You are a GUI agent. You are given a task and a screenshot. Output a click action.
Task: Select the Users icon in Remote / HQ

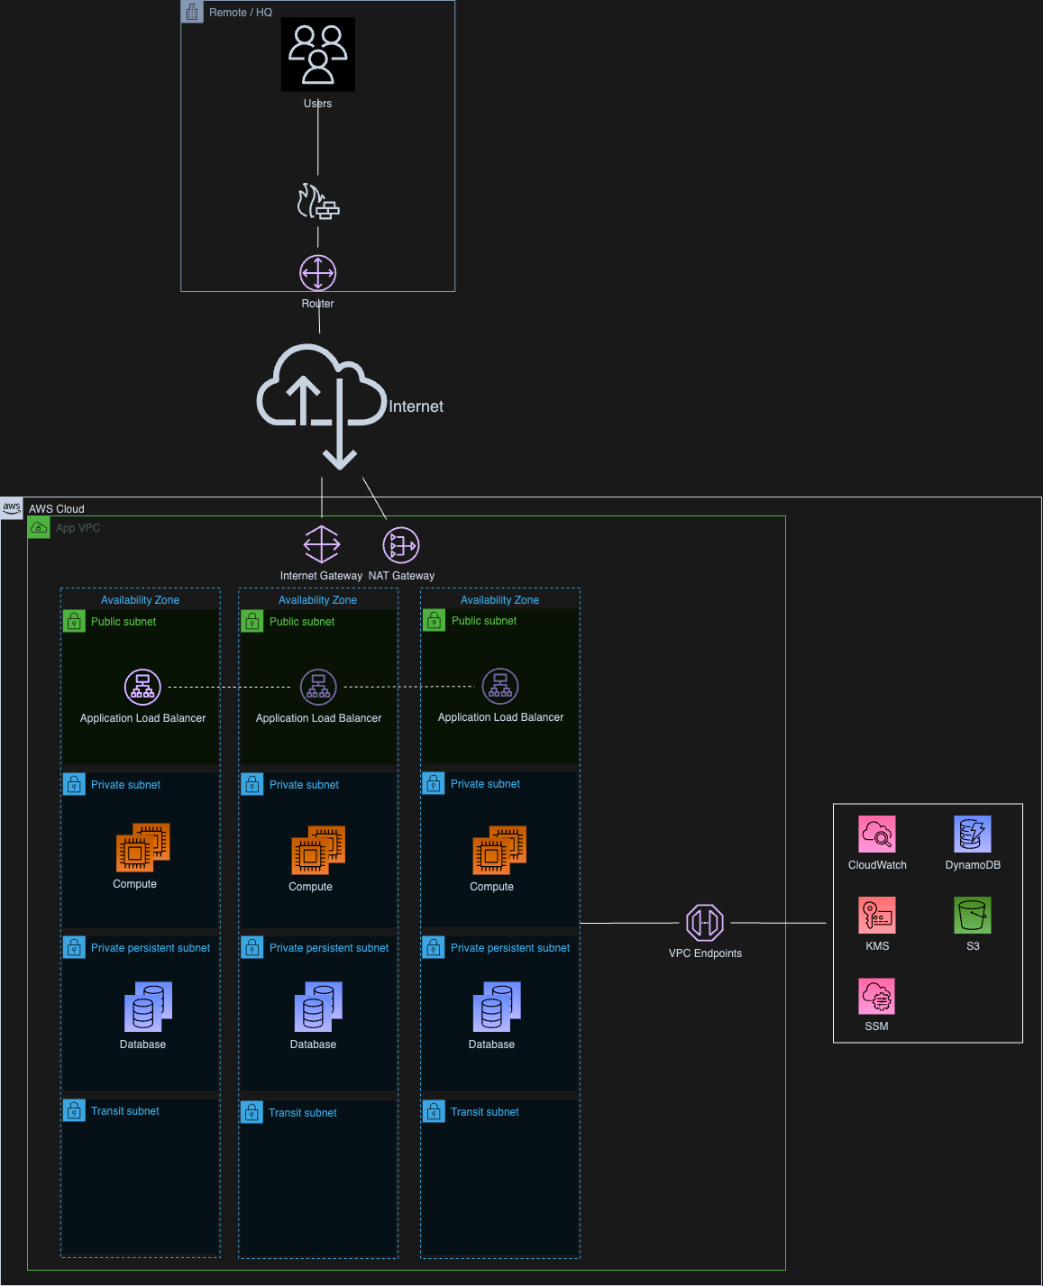pos(317,54)
